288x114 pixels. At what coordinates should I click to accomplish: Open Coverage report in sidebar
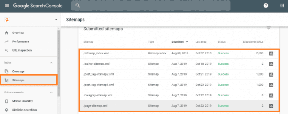[x=29, y=71]
